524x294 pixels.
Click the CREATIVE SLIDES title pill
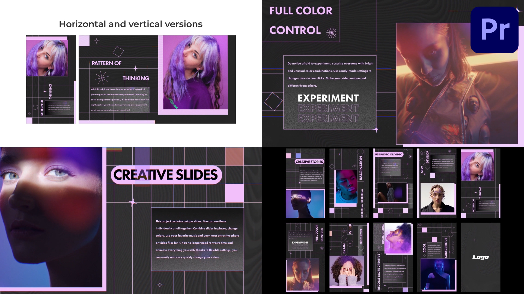166,175
